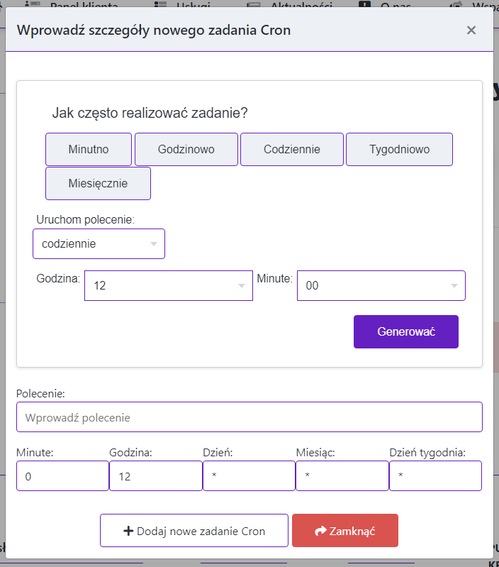This screenshot has height=567, width=499.
Task: Select the Dzień cron input field
Action: 249,476
